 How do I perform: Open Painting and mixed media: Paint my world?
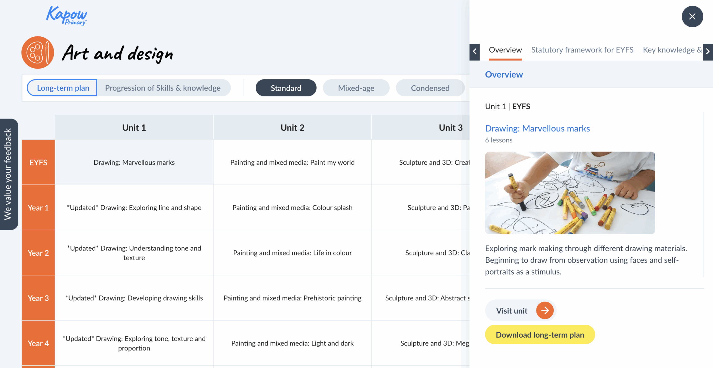point(292,162)
